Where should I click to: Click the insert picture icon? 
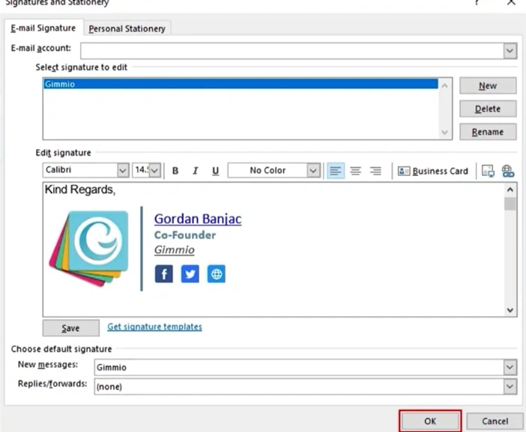point(488,171)
